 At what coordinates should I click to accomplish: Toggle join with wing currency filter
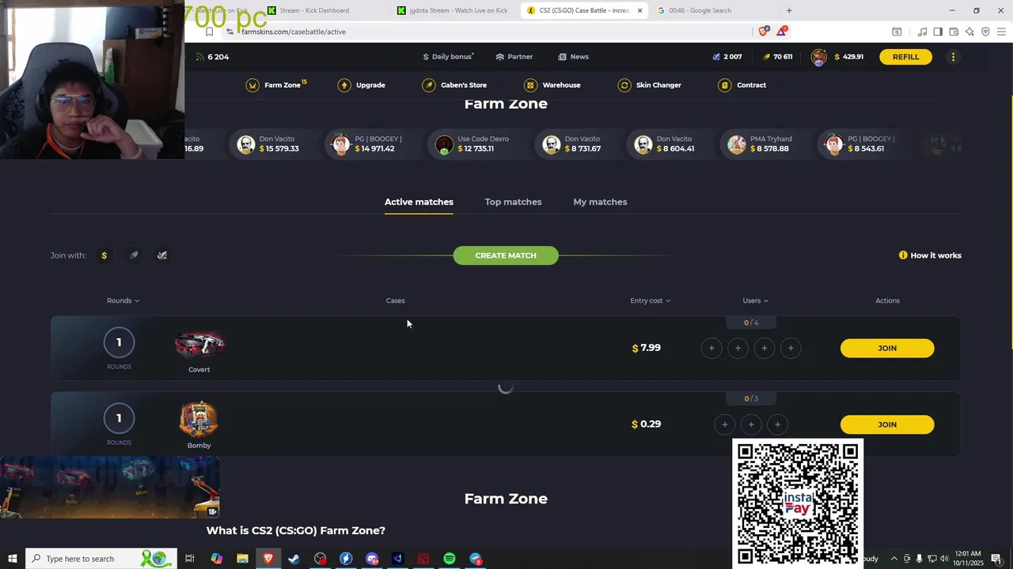[x=162, y=255]
